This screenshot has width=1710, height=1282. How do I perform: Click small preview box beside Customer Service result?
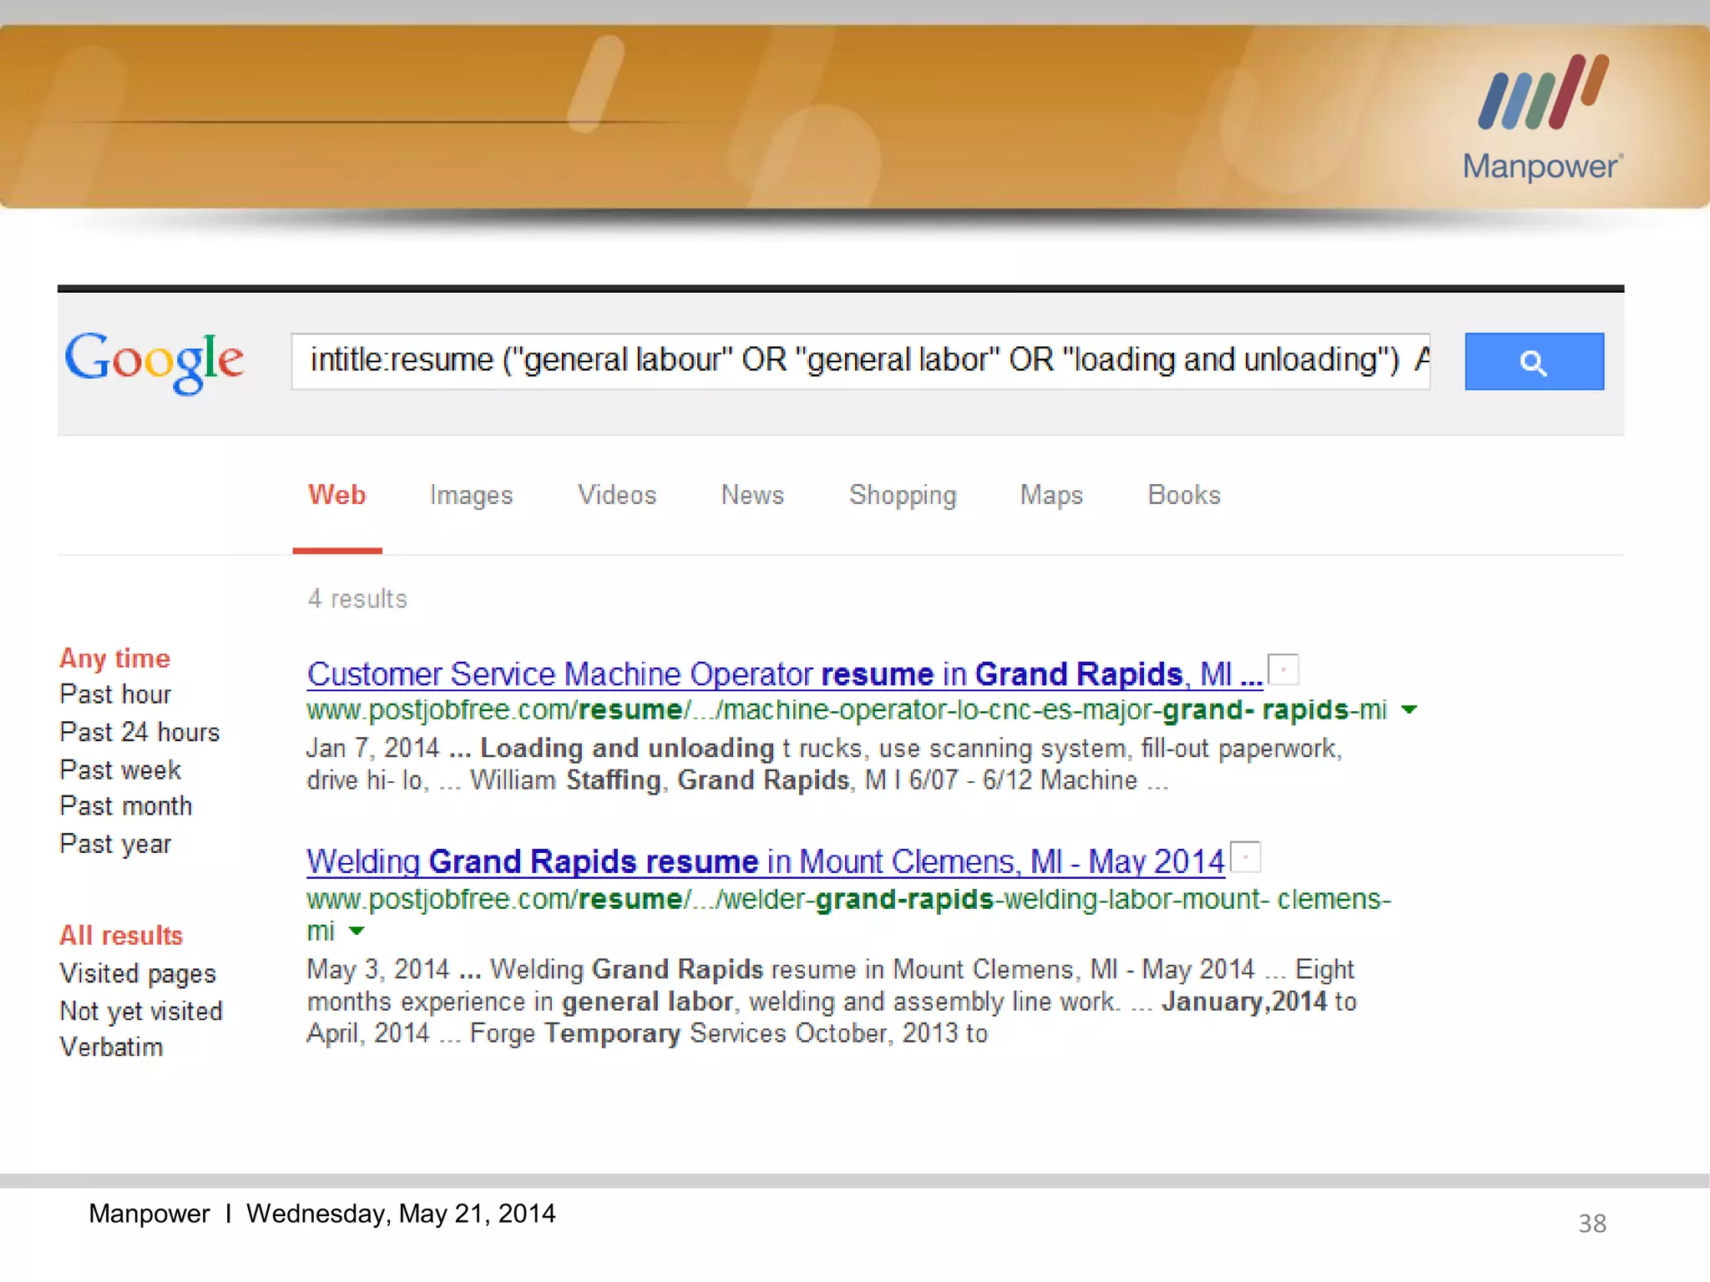[x=1283, y=669]
